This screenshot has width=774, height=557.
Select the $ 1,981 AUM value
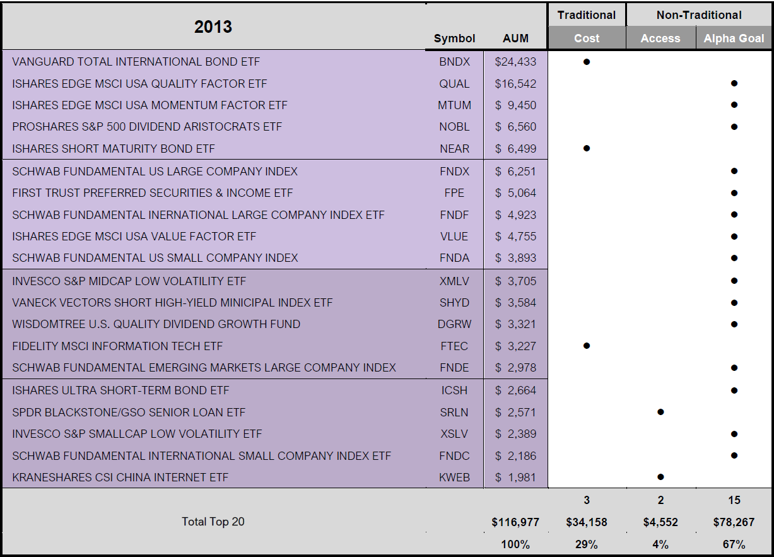(515, 477)
